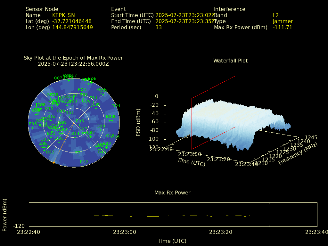Select the R22 satellite marker near bottom
The width and height of the screenshot is (328, 246).
coord(84,162)
